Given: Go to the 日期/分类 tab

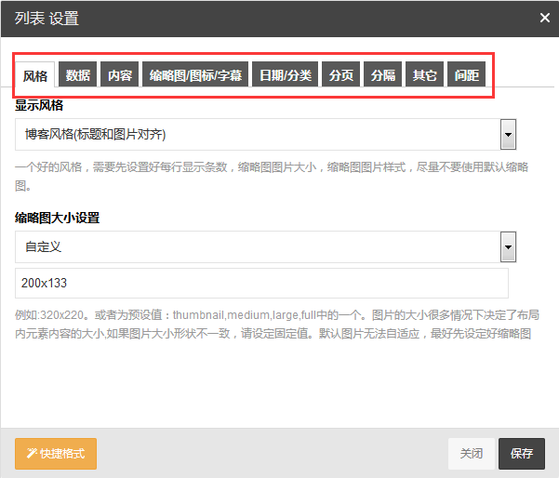Looking at the screenshot, I should click(285, 74).
